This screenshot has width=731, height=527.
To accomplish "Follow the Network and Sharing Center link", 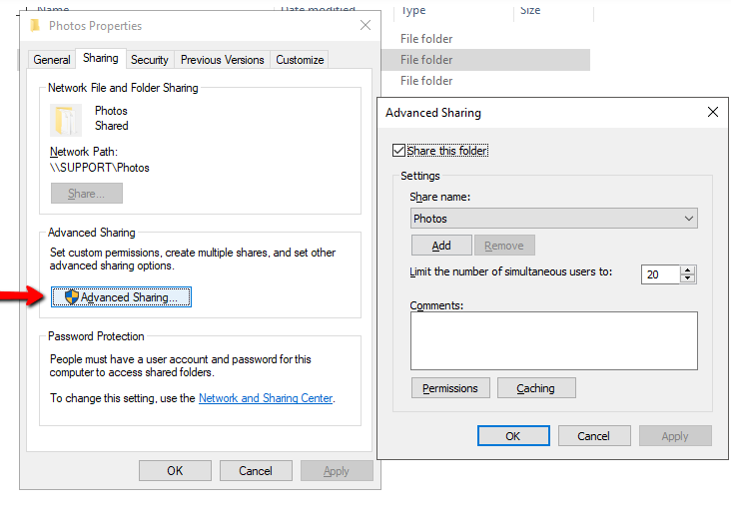I will 266,398.
